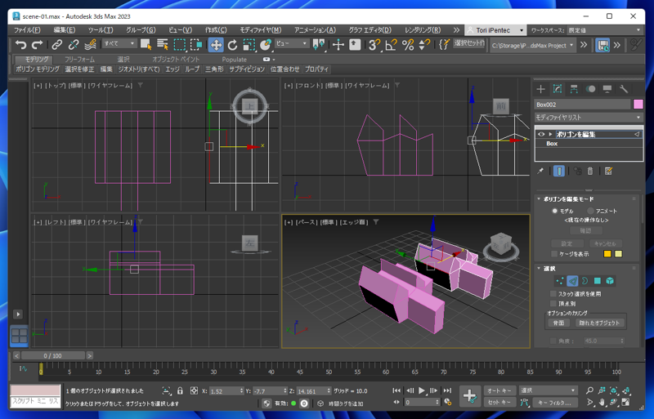Image resolution: width=654 pixels, height=419 pixels.
Task: Click the Redo arrow icon
Action: point(38,45)
